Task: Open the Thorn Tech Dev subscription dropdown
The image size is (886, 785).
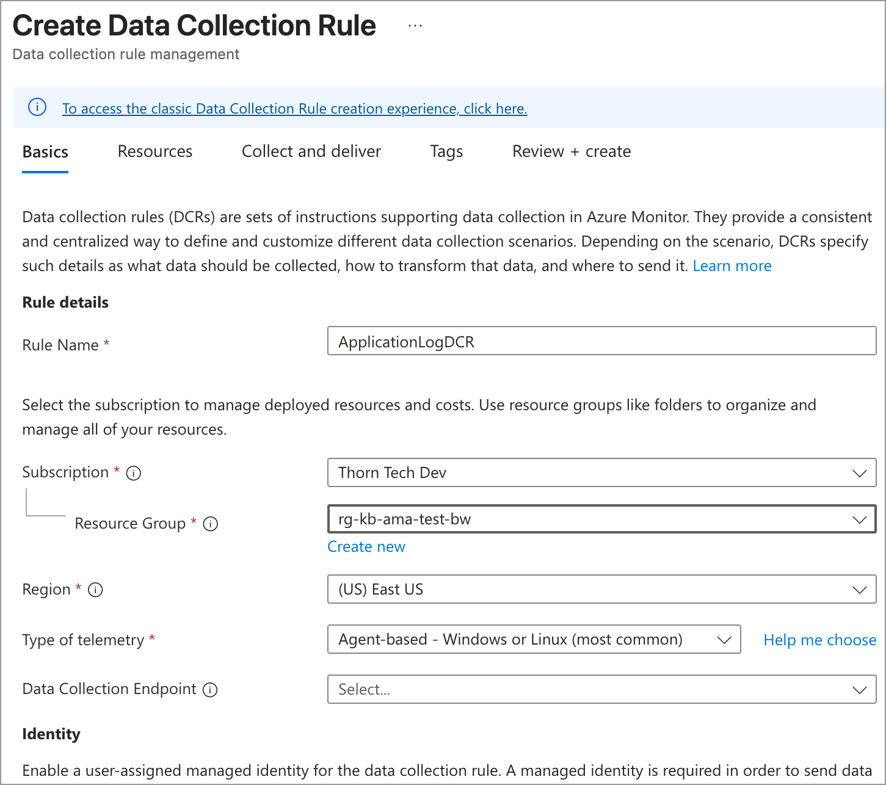Action: pyautogui.click(x=602, y=472)
